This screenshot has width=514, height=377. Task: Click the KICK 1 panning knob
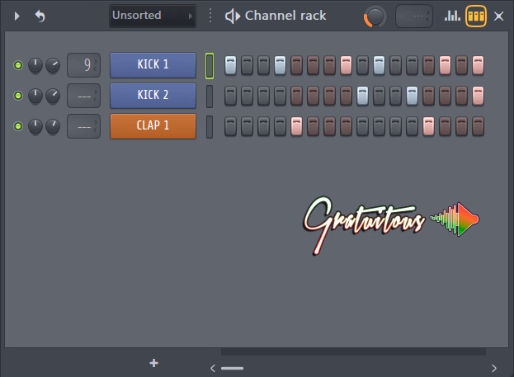click(x=35, y=65)
